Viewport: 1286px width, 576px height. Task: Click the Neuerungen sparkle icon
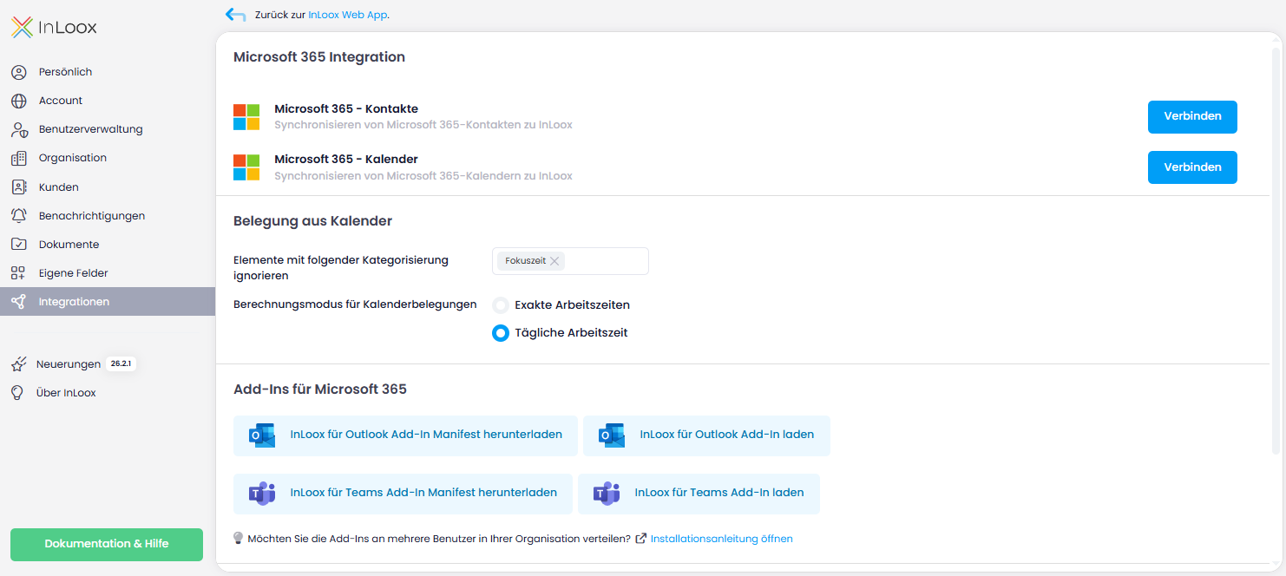[18, 364]
